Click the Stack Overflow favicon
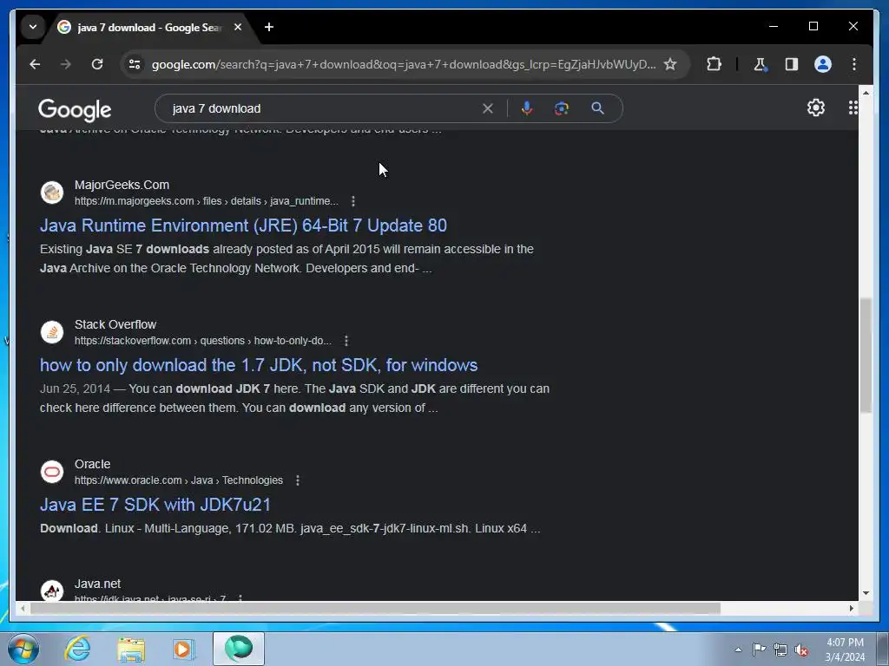The height and width of the screenshot is (666, 889). (x=52, y=332)
